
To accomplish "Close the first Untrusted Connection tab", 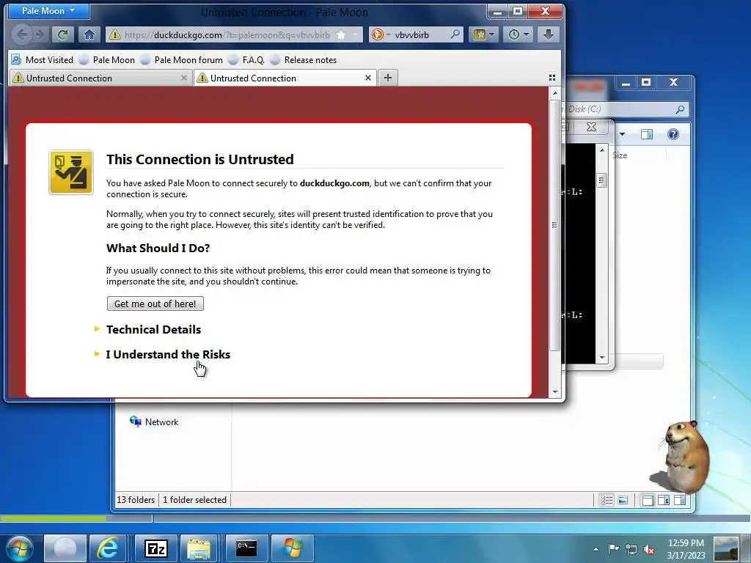I will 184,78.
